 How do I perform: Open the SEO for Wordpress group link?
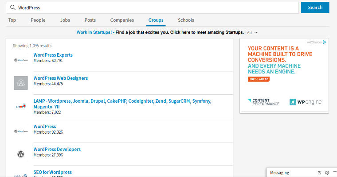pyautogui.click(x=53, y=172)
